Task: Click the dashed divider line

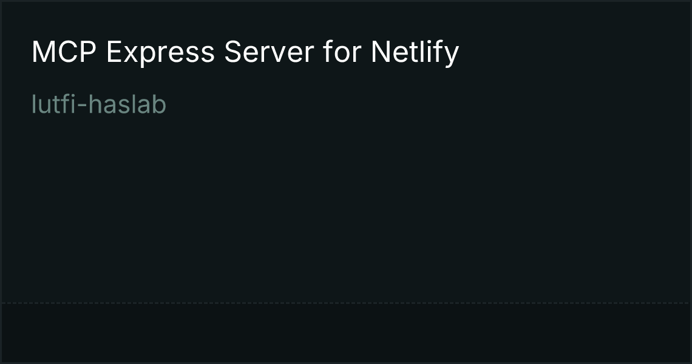Action: click(x=346, y=303)
